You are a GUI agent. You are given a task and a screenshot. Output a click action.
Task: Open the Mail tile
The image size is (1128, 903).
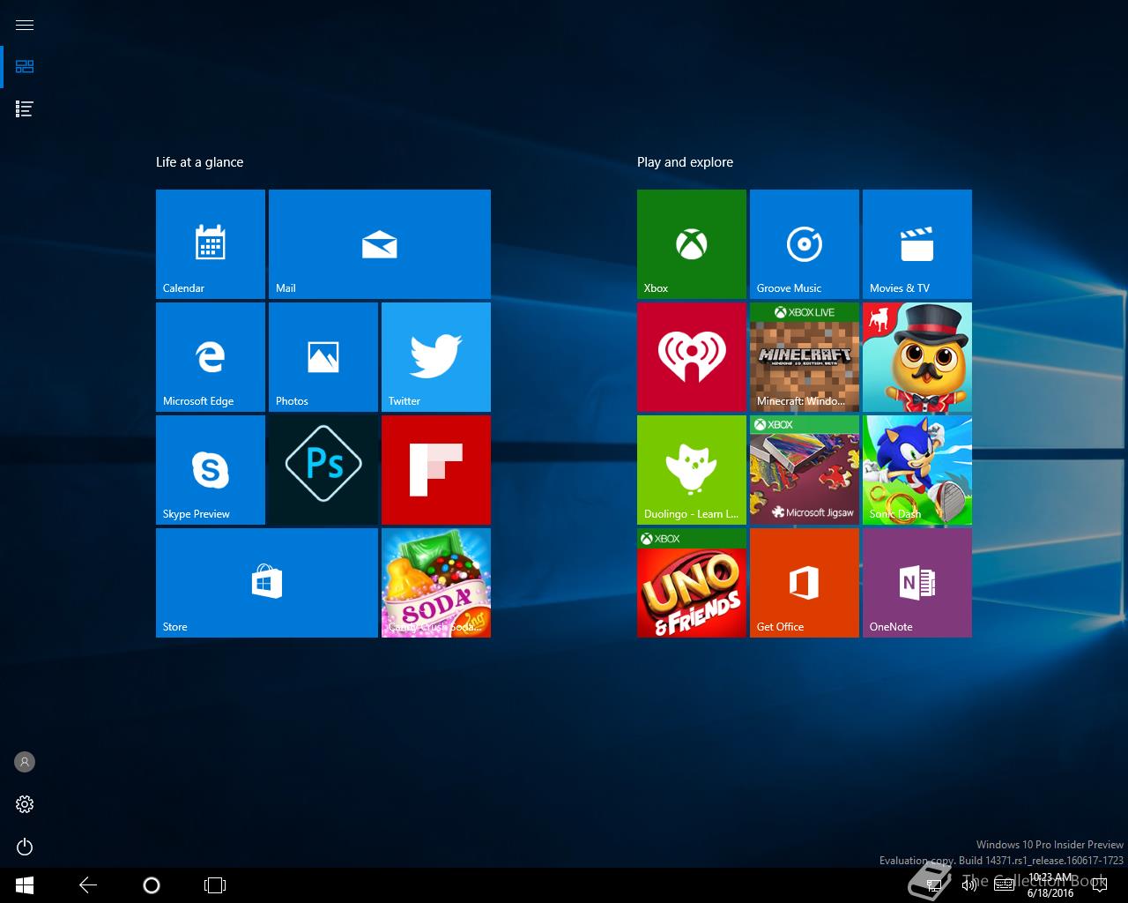pyautogui.click(x=380, y=244)
